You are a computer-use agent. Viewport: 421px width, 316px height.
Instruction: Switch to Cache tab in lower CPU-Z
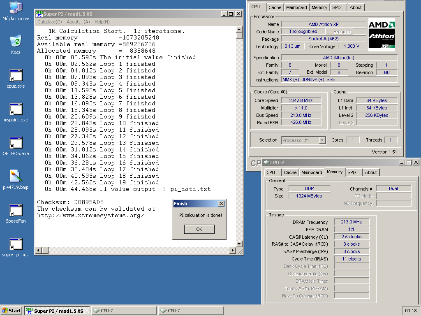(290, 172)
